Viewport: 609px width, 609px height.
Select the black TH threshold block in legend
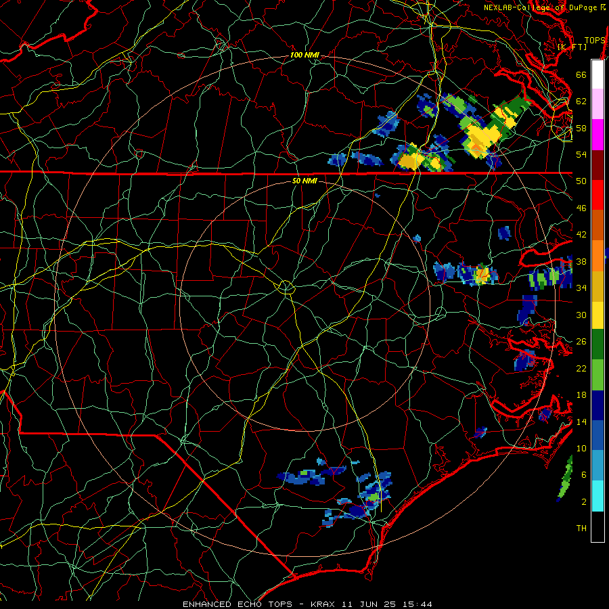tap(597, 526)
